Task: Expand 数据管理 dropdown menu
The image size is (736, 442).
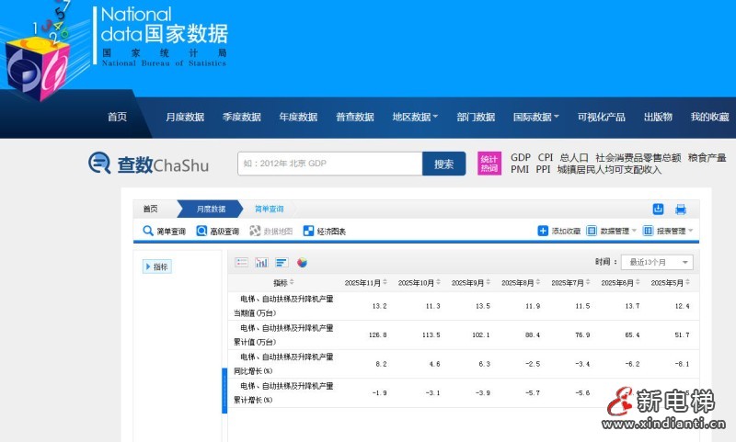Action: coord(614,232)
